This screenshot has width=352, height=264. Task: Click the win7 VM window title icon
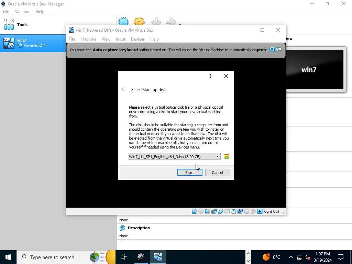(71, 30)
